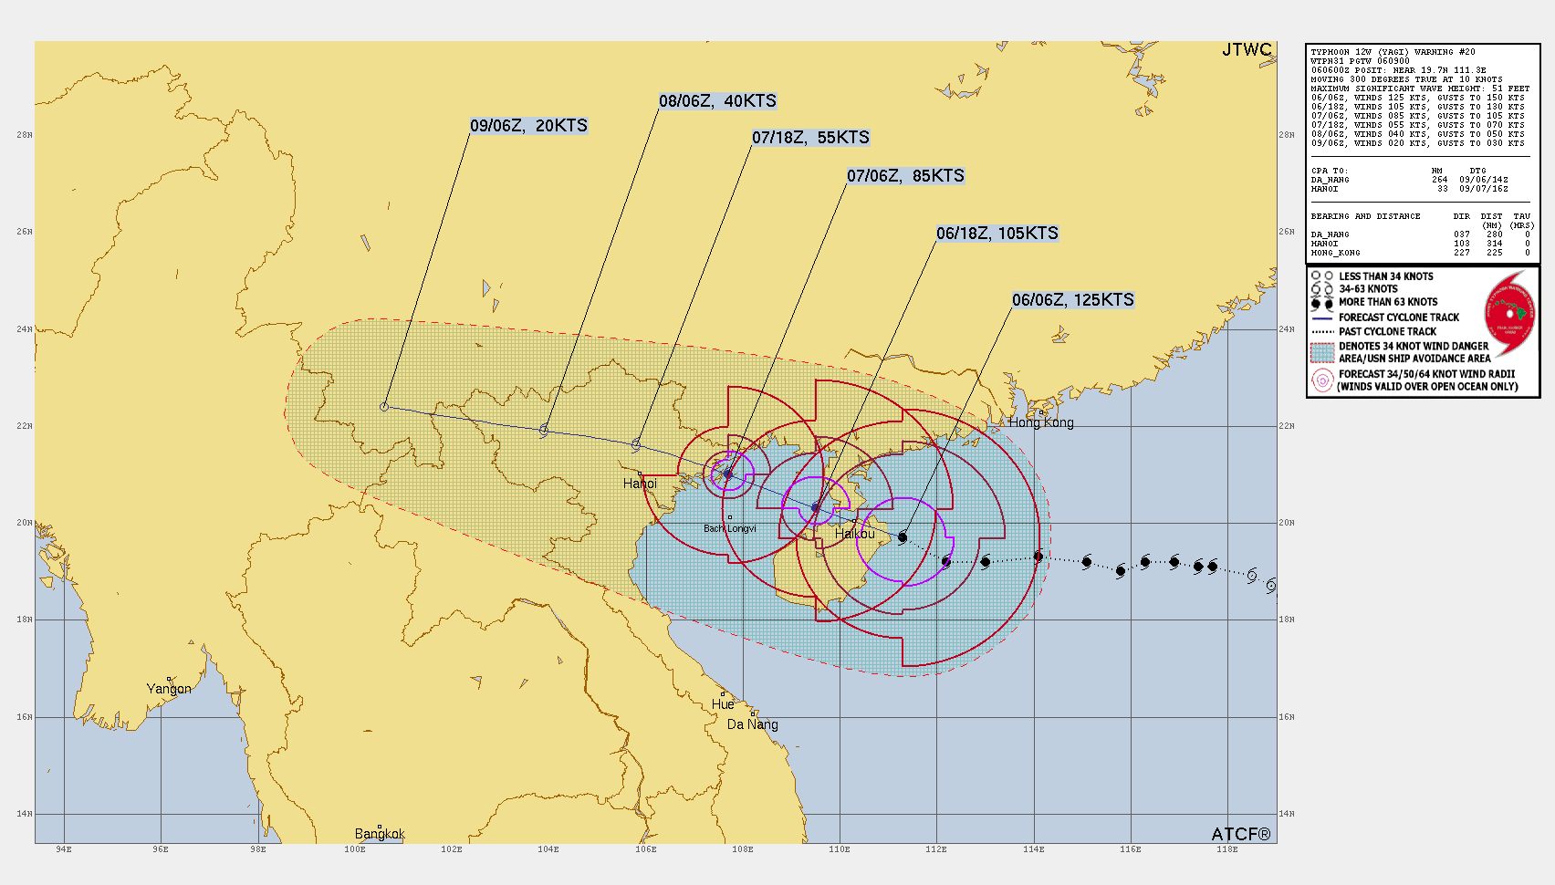
Task: Click the 'WTPN31 PGTW 060900' line
Action: [x=1361, y=61]
